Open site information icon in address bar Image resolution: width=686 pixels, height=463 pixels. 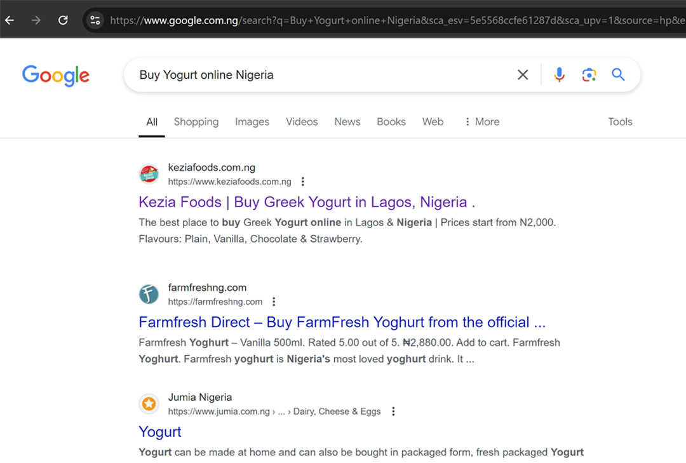pos(95,20)
